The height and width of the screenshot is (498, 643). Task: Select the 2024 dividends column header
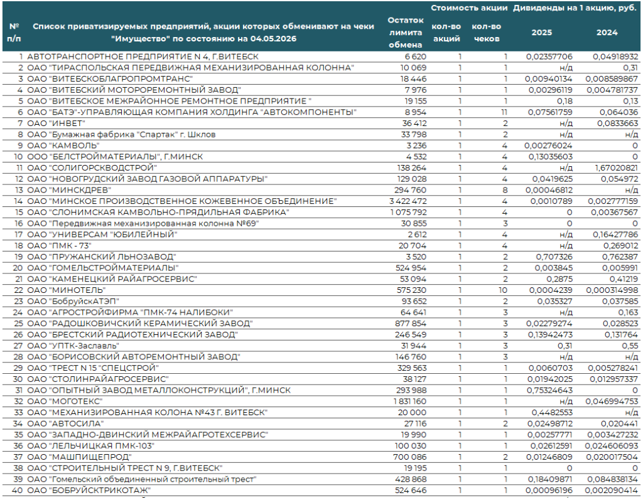(x=607, y=33)
